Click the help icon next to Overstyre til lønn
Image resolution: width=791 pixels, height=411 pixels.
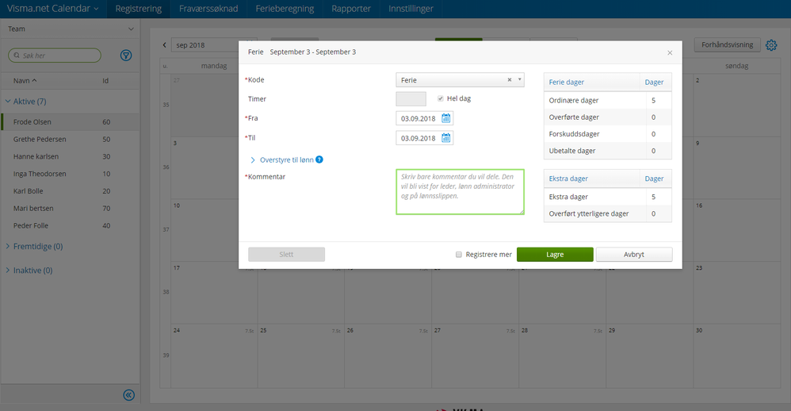pos(319,159)
